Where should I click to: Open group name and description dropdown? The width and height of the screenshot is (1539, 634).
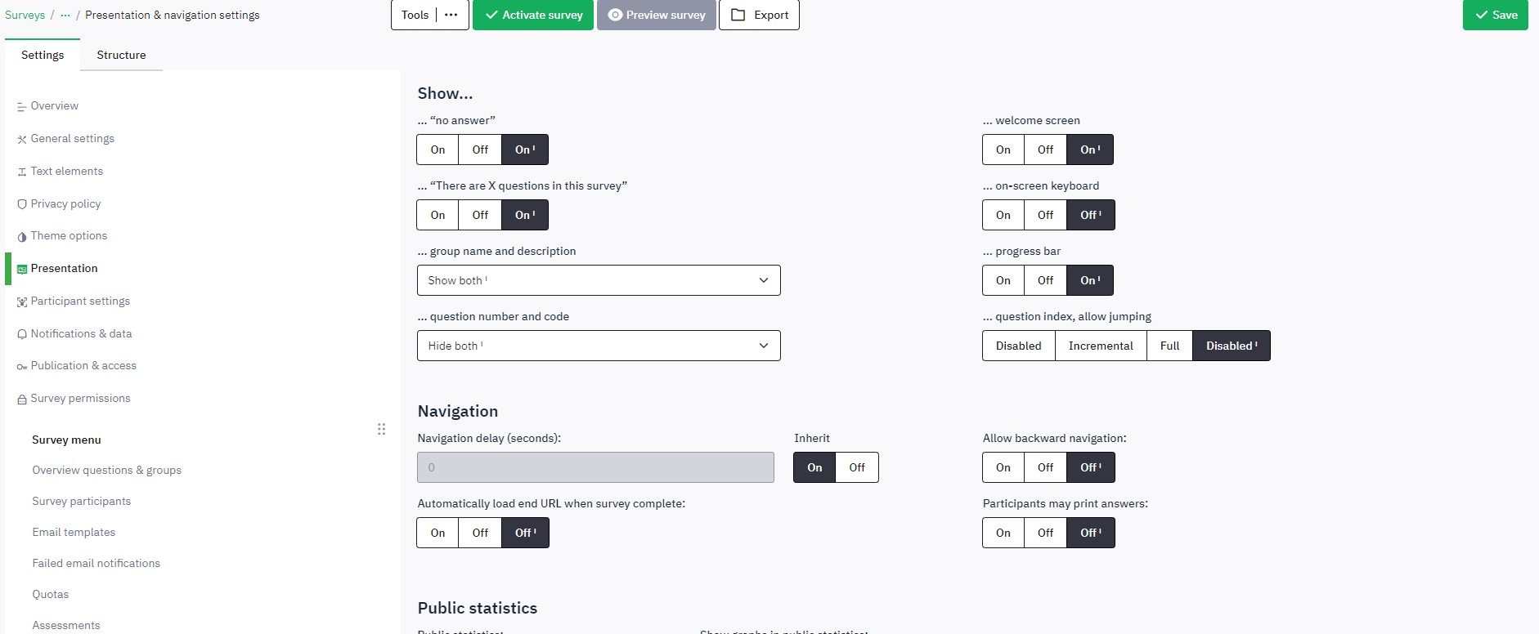[x=599, y=280]
